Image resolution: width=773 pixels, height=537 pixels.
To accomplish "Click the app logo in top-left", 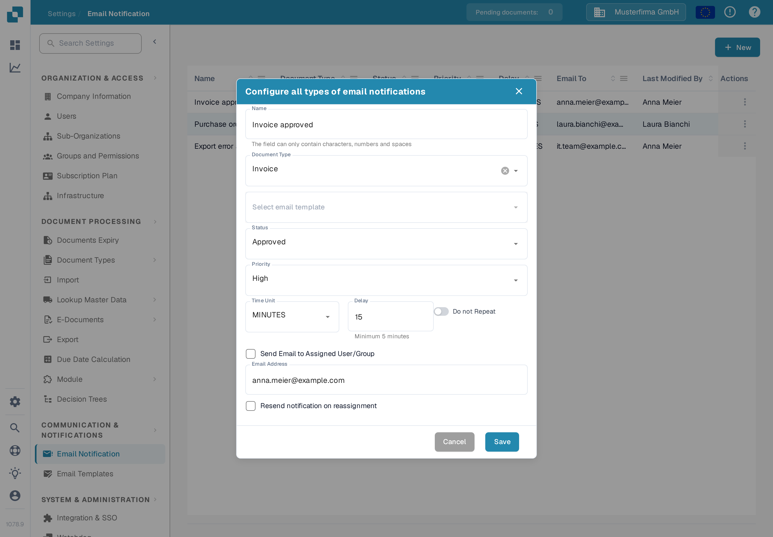I will click(x=15, y=14).
